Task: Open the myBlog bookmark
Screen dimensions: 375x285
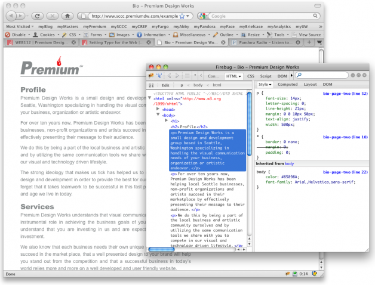Action: 45,26
